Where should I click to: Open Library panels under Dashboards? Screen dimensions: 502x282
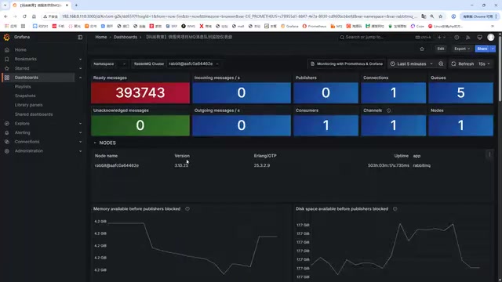point(28,105)
